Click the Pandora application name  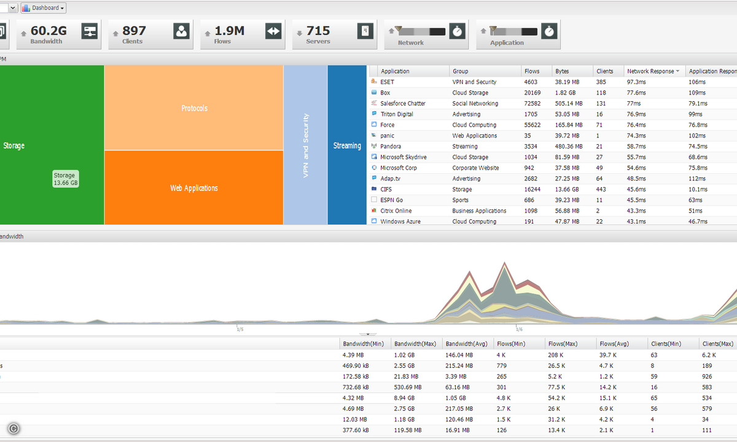point(391,146)
